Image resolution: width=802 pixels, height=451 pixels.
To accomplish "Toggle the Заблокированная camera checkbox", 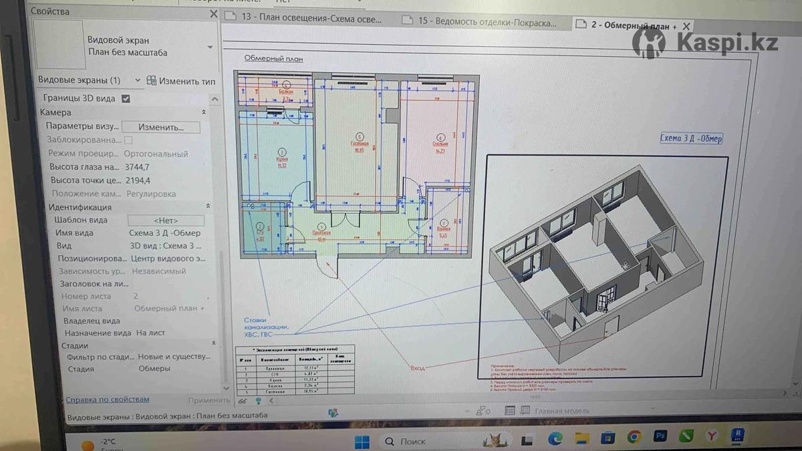I will click(x=128, y=140).
